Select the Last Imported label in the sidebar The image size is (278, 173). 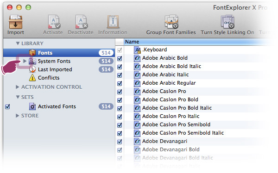point(55,69)
